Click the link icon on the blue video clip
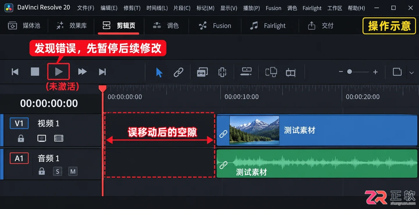 pos(223,134)
